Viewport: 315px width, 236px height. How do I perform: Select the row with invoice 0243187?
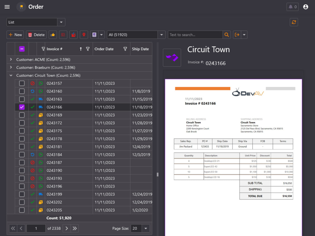83,163
